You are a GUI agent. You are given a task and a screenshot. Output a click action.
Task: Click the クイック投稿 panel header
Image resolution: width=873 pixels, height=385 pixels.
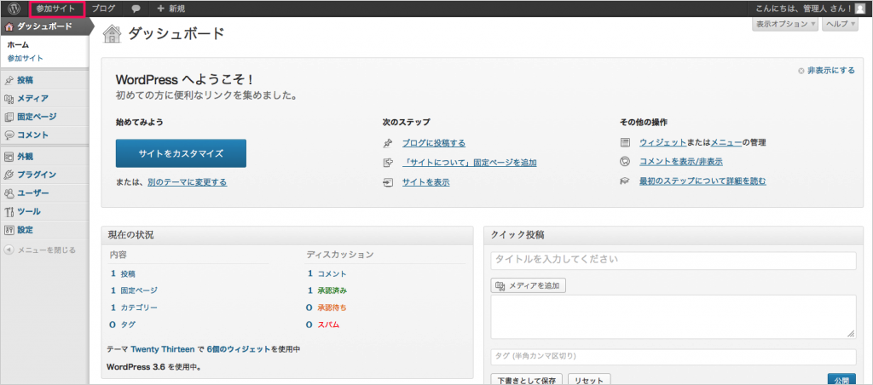(x=674, y=235)
